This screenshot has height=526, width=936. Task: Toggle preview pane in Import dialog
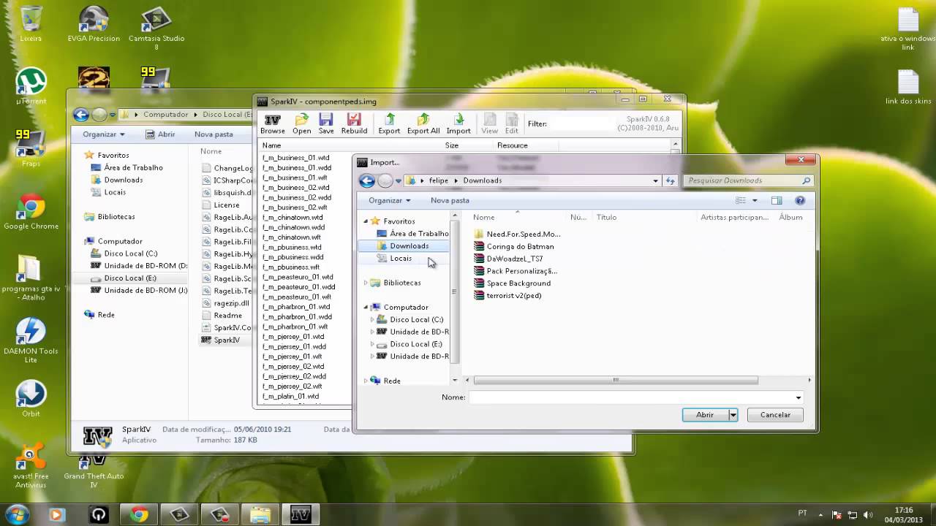pos(777,200)
